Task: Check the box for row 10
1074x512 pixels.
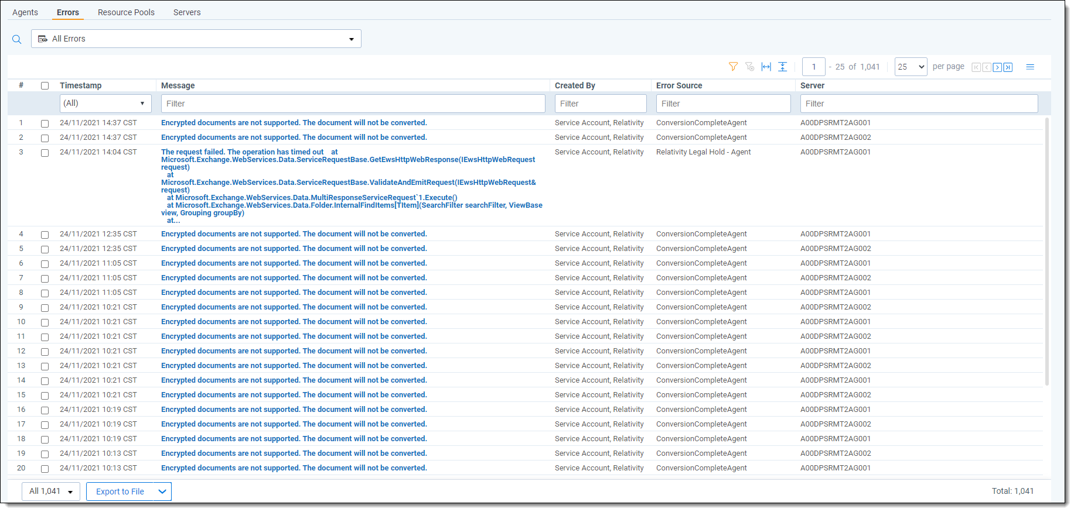Action: 45,322
